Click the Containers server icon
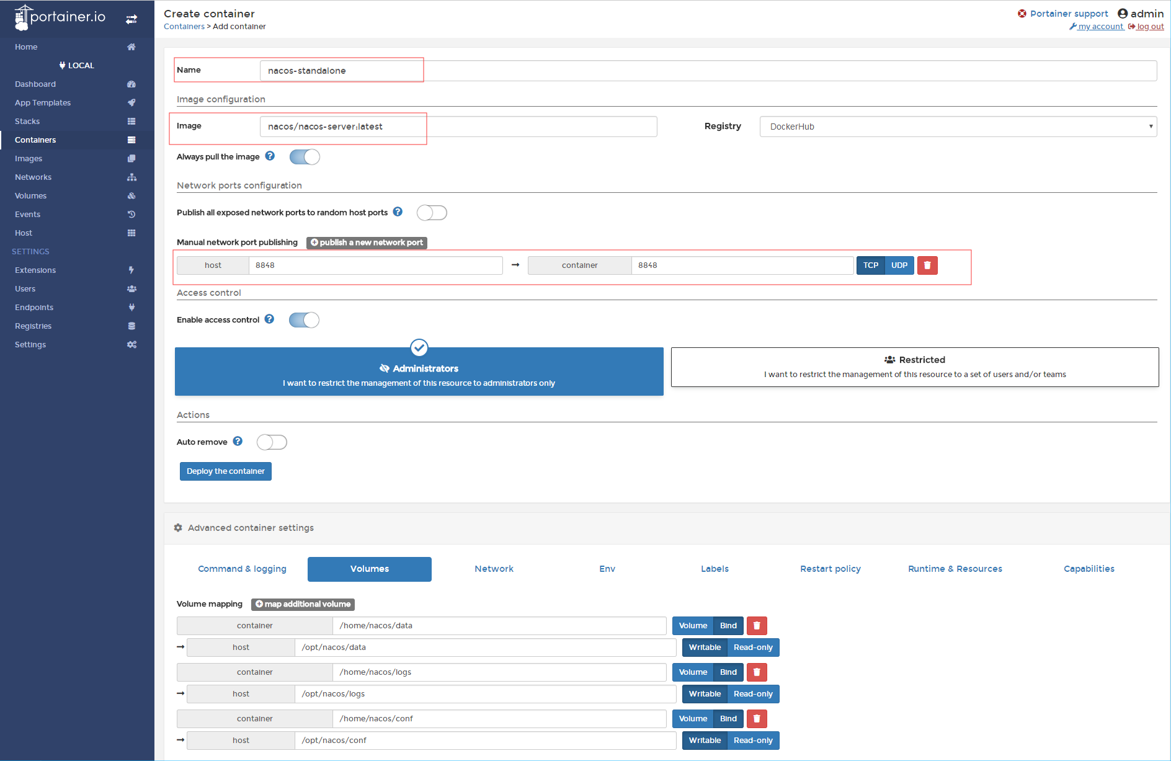The image size is (1171, 761). click(x=131, y=140)
